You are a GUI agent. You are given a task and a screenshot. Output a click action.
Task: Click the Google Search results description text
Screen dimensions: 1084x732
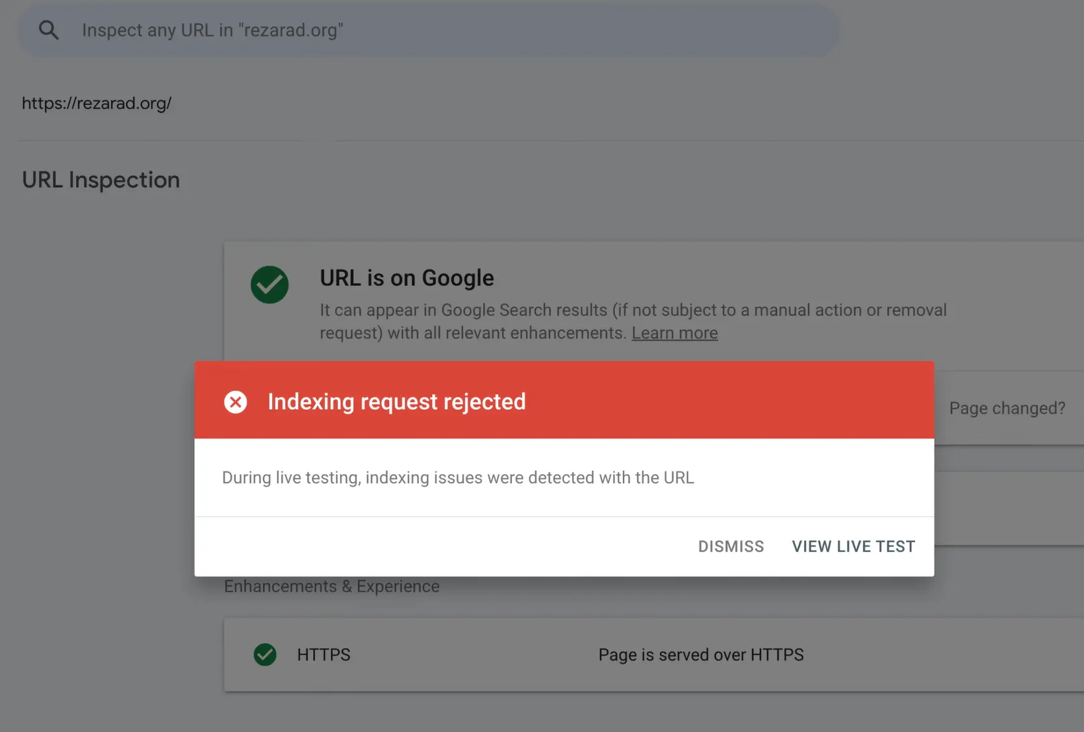tap(633, 311)
